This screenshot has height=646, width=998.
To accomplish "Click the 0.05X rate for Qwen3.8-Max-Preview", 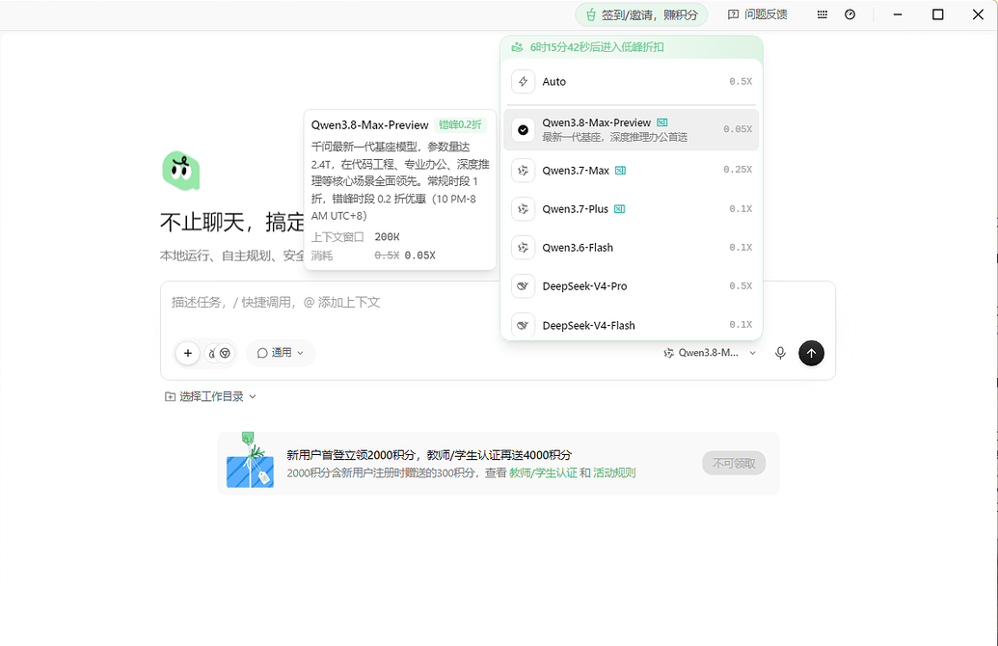I will point(738,129).
